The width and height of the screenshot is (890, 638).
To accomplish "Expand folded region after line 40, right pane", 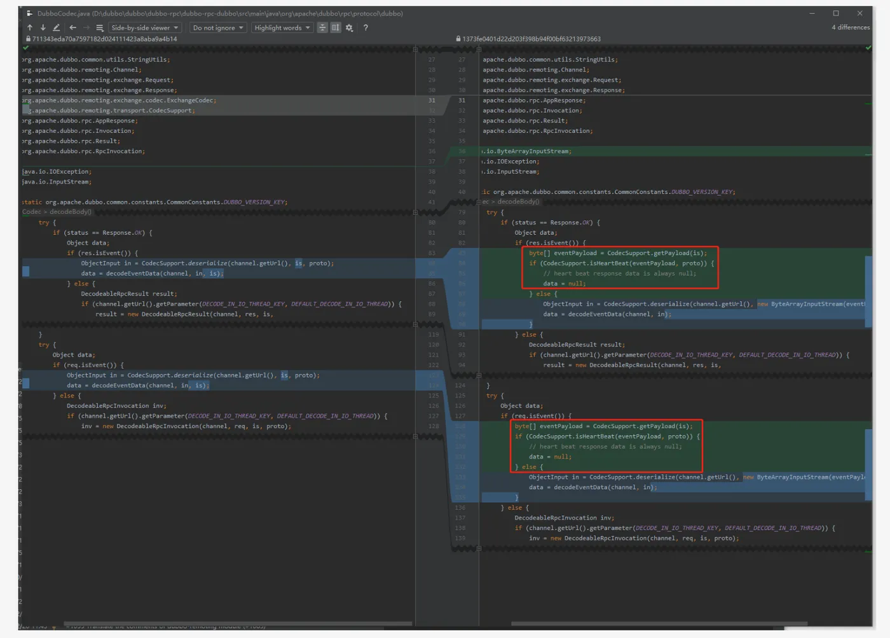I will tap(479, 202).
